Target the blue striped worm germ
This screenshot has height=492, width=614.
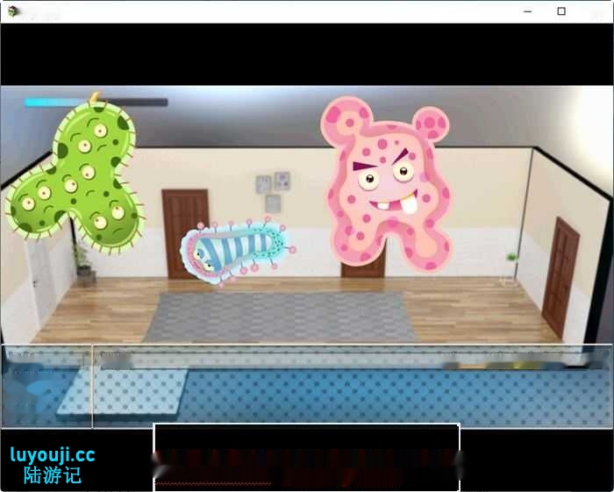point(234,250)
